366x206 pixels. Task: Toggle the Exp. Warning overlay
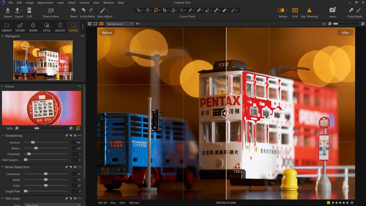pos(309,10)
